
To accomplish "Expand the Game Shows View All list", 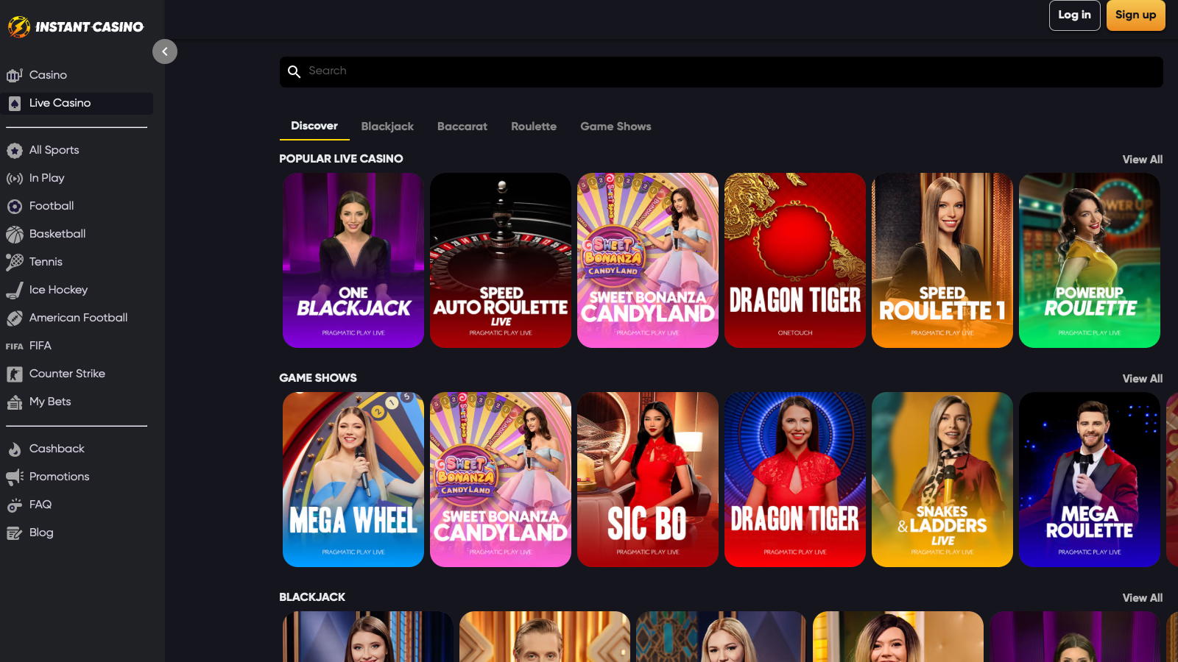I will click(1143, 379).
